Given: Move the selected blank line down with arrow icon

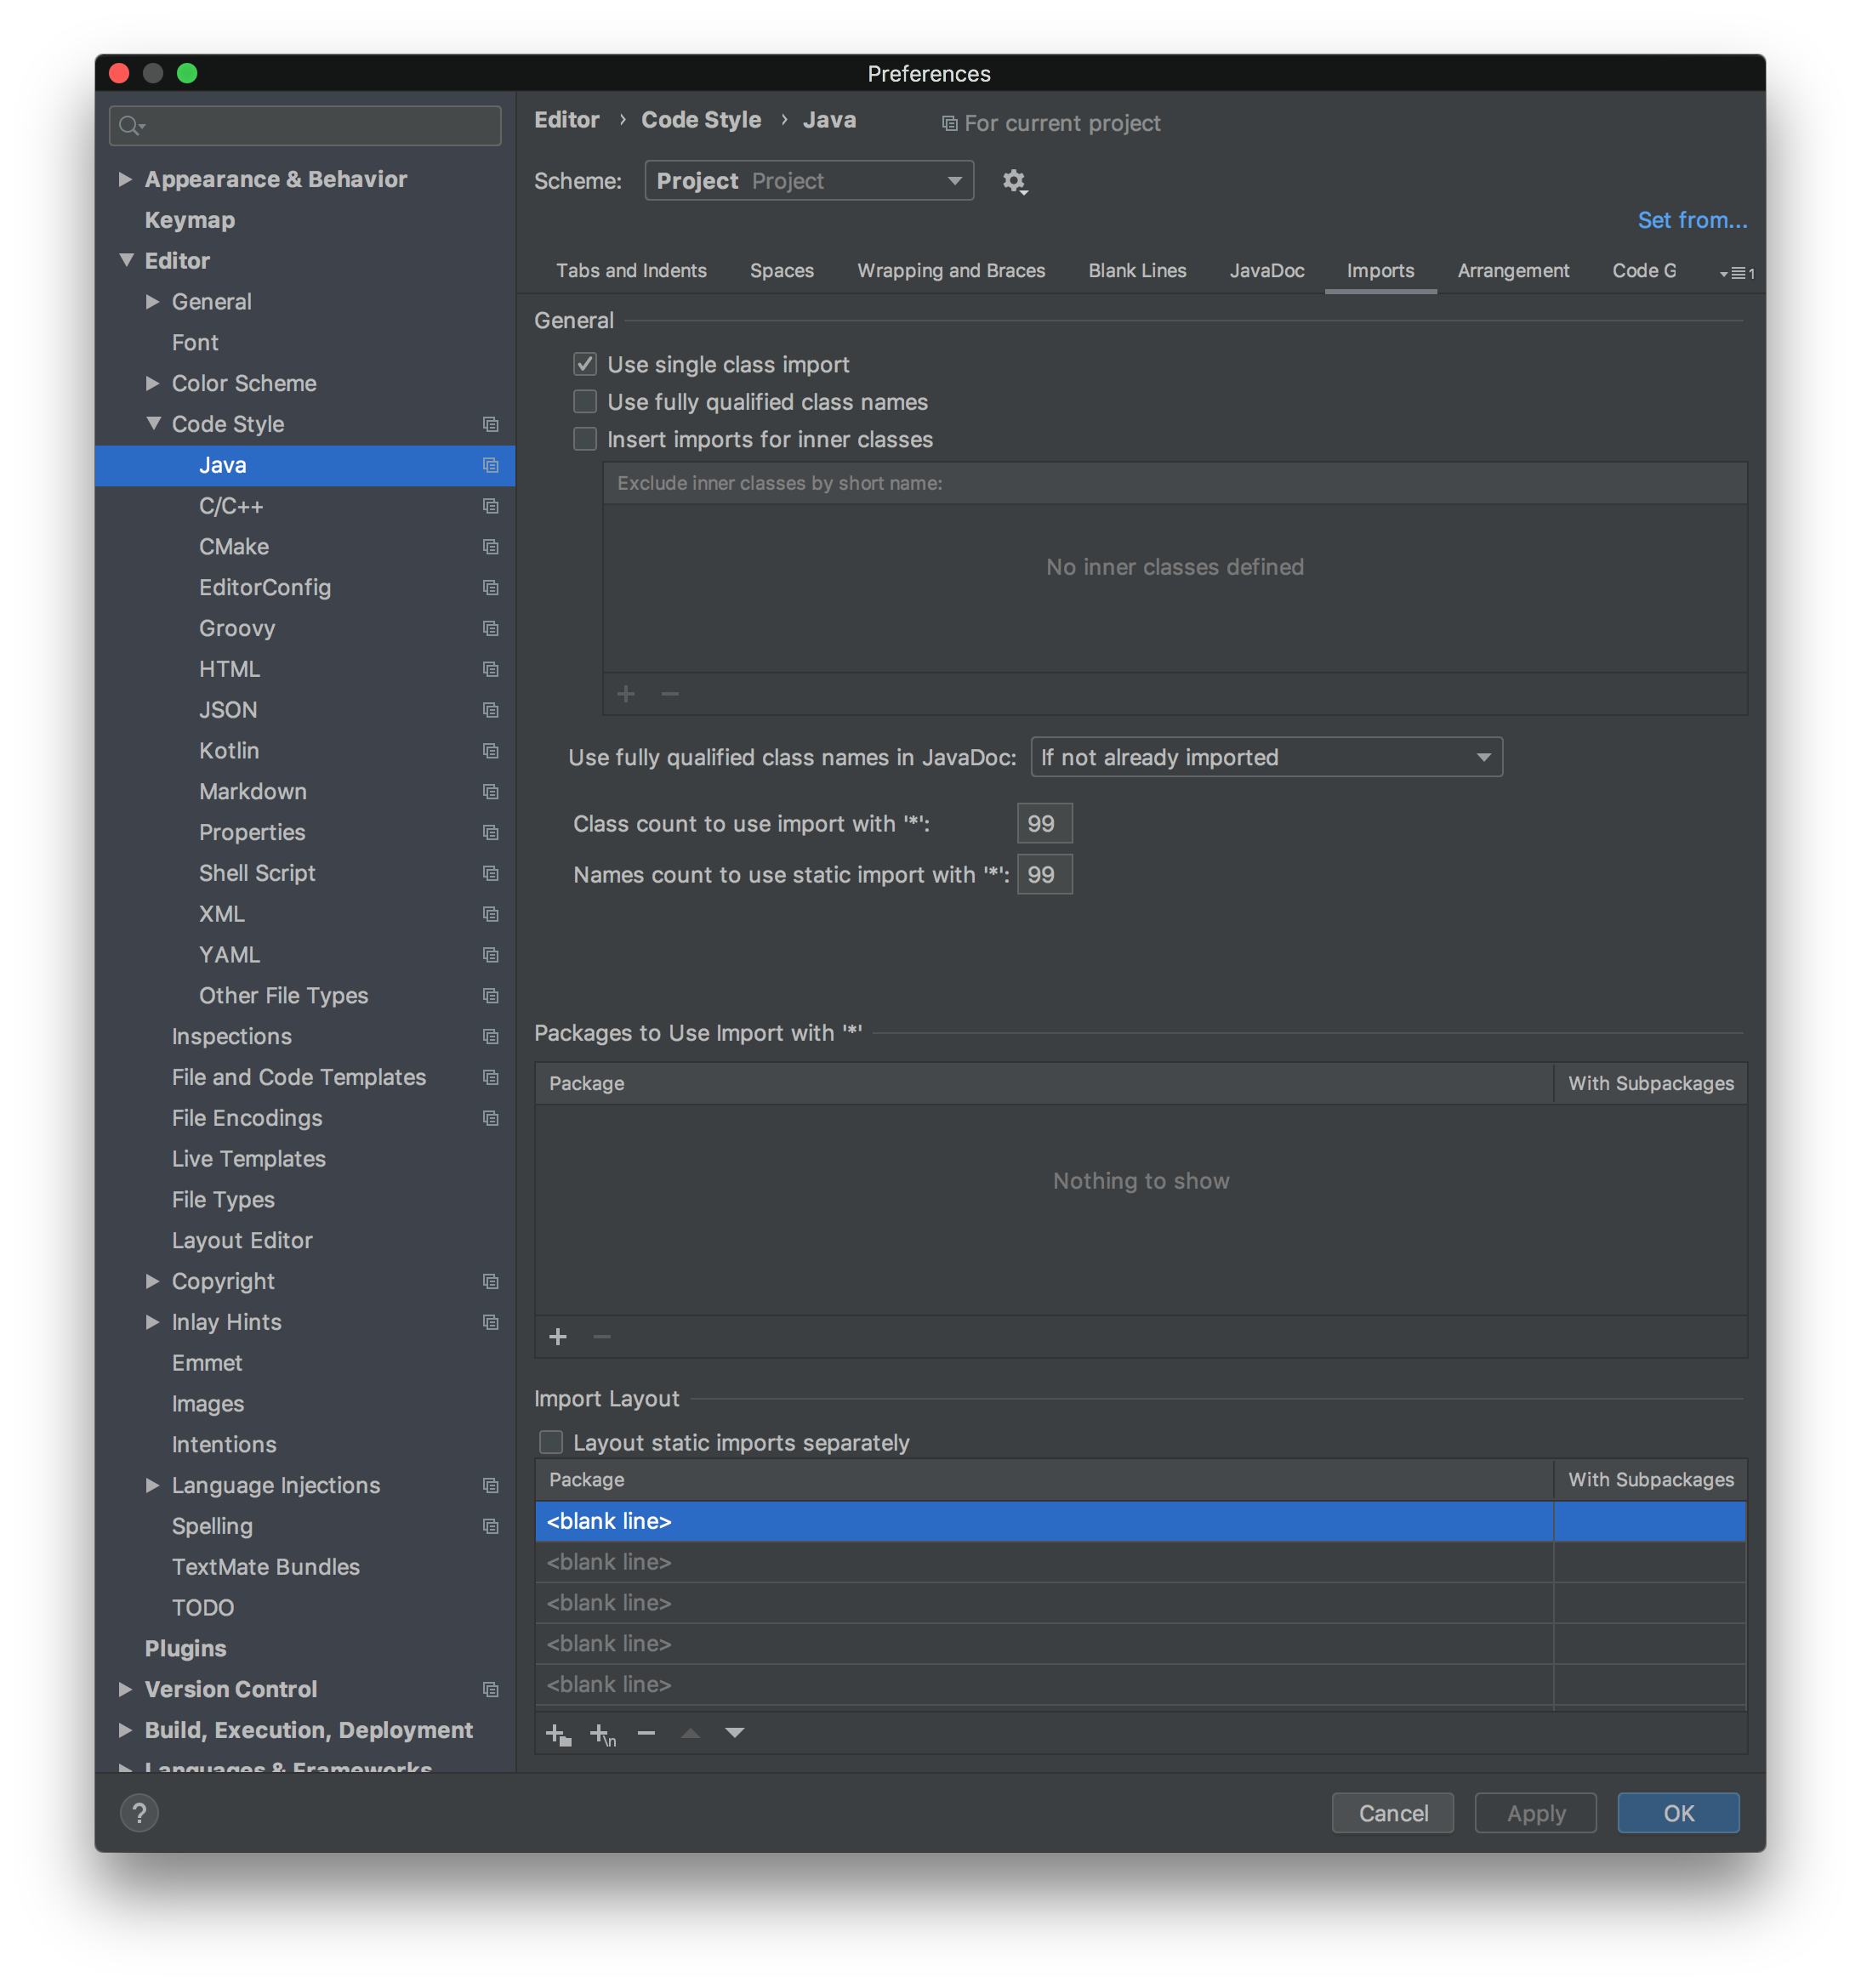Looking at the screenshot, I should point(736,1733).
